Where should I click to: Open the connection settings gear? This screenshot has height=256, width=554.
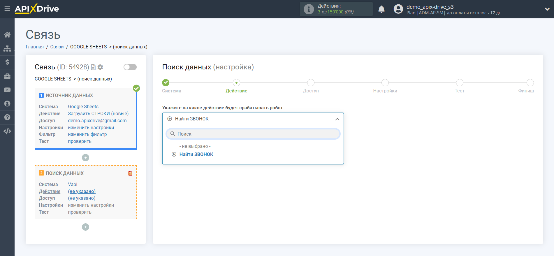click(100, 67)
